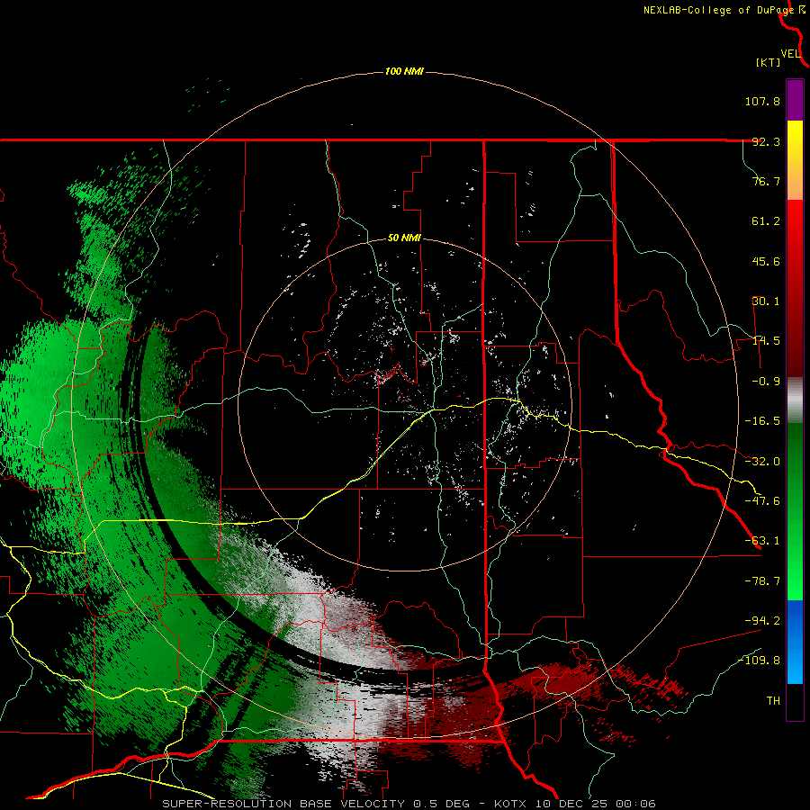This screenshot has width=810, height=810.
Task: Click the gray near-zero segment of color bar
Action: click(x=795, y=400)
